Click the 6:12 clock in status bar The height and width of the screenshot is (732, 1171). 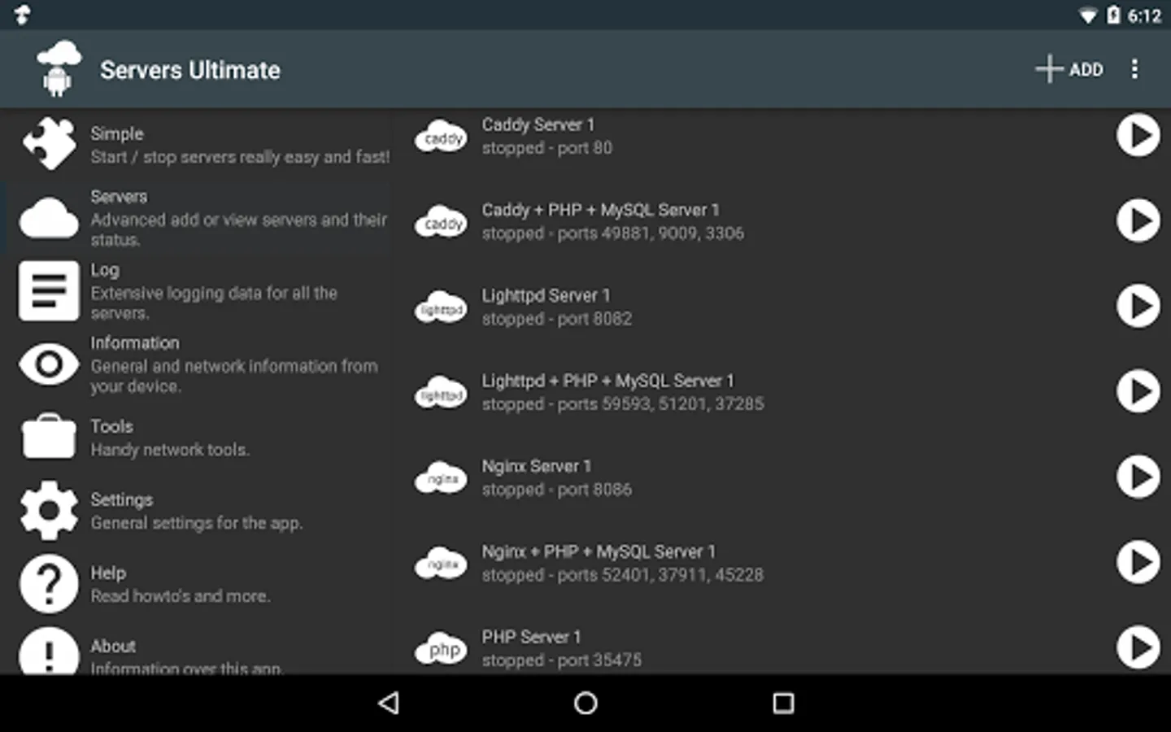tap(1144, 15)
